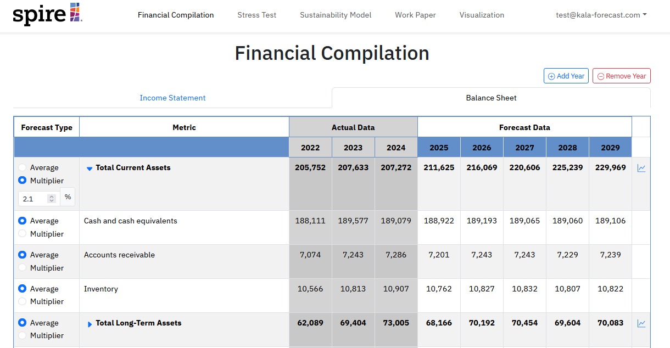Click the Total Long-Term Assets label

point(138,323)
